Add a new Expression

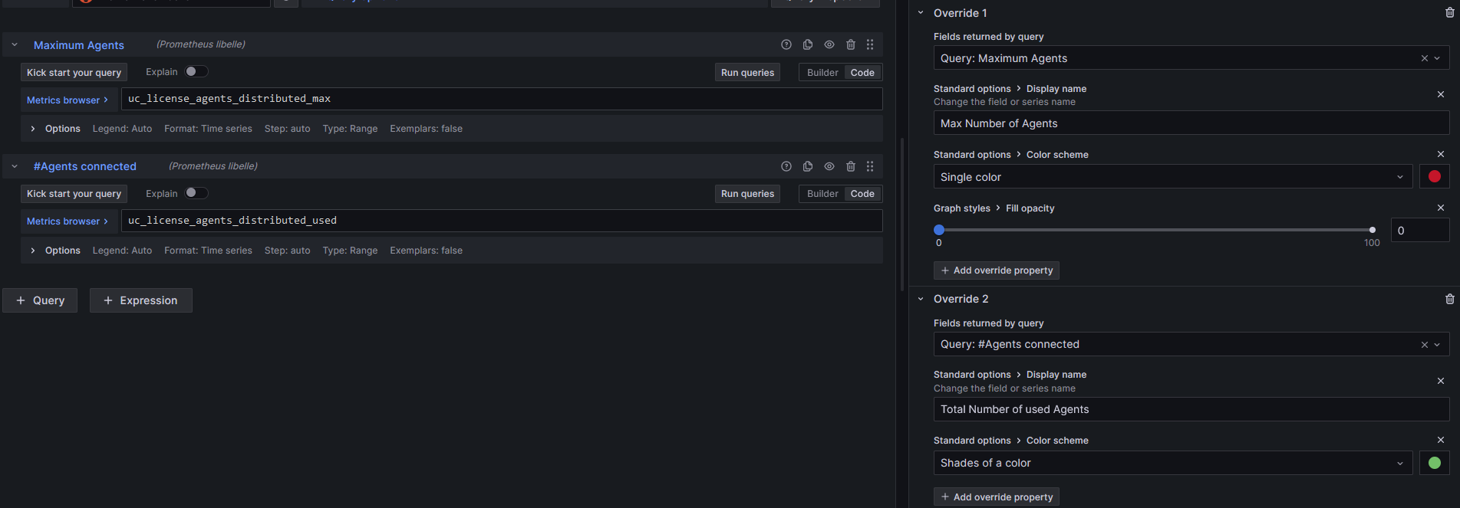140,300
